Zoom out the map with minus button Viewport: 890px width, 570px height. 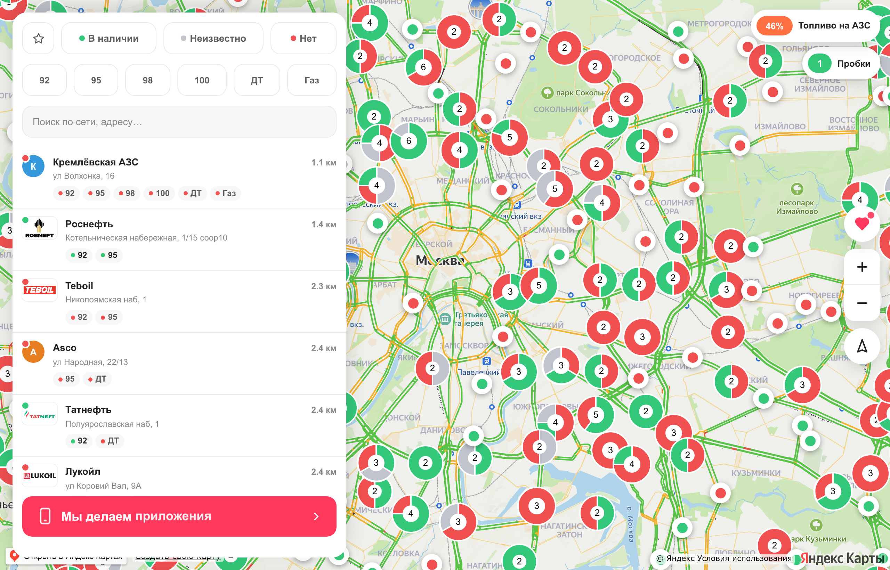[862, 303]
